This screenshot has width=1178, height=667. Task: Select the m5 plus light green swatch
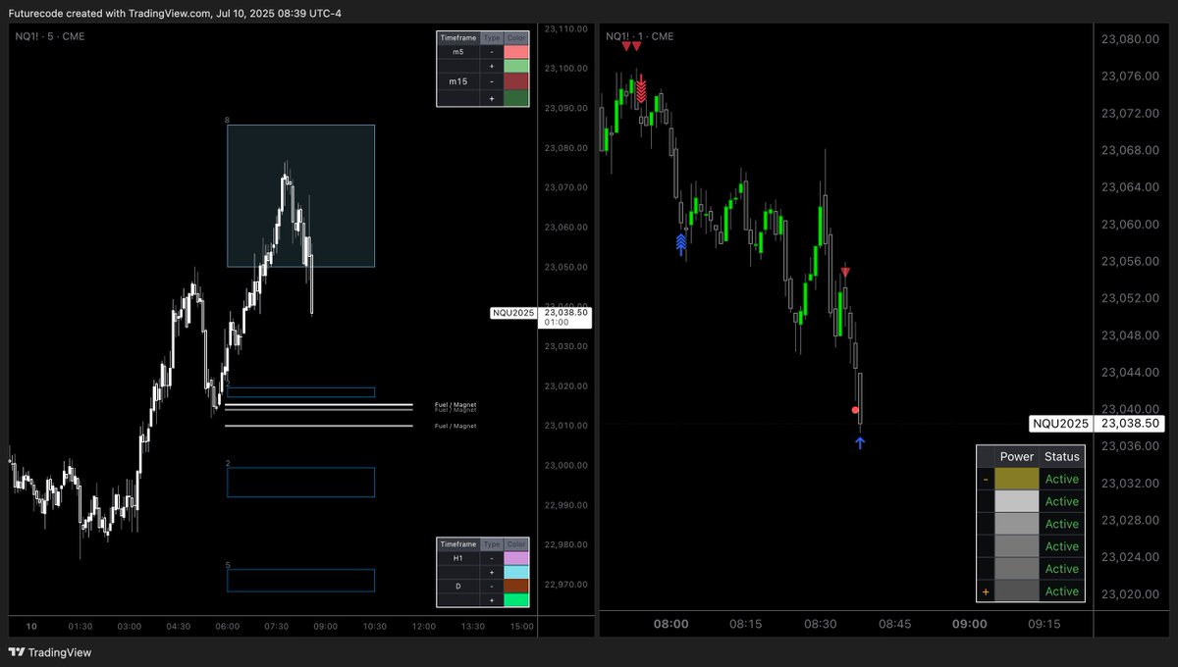coord(516,67)
